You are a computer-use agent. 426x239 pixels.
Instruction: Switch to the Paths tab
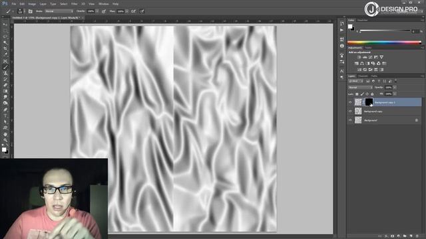pos(374,76)
